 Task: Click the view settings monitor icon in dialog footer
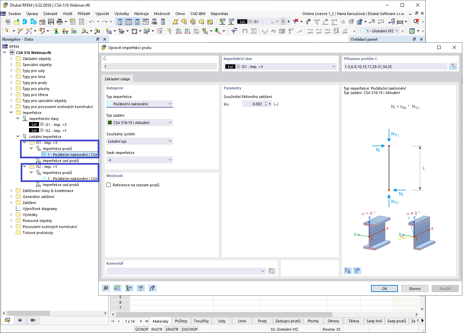141,288
